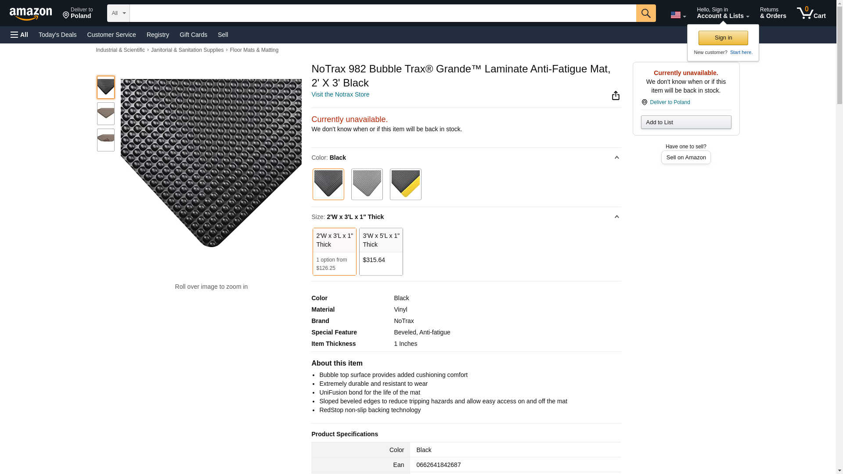Open the shopping cart icon
This screenshot has height=474, width=843.
[811, 13]
